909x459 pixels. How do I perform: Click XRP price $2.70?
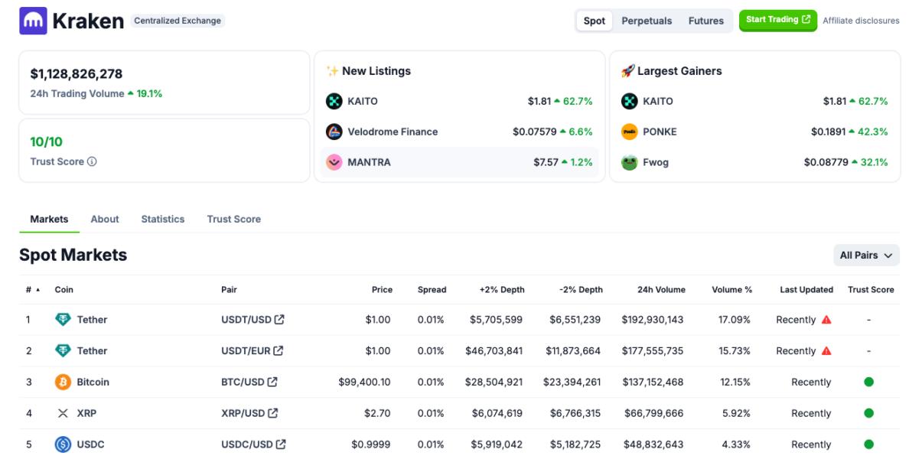[376, 413]
